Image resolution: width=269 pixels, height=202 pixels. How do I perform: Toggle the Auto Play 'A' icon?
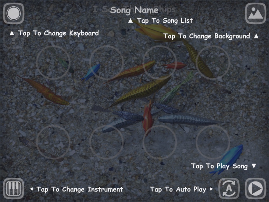pos(229,189)
